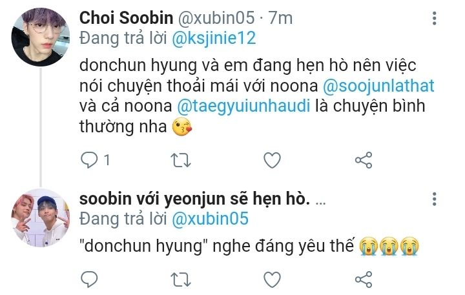
Task: Reply to the "donchun hyung" quote tweet
Action: (x=88, y=279)
